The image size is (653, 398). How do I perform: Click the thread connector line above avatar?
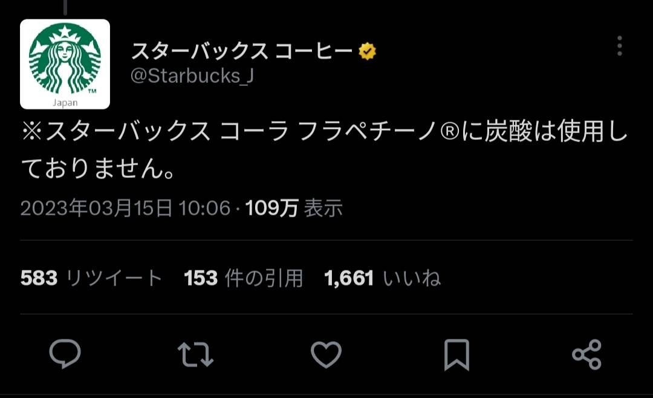tap(65, 7)
